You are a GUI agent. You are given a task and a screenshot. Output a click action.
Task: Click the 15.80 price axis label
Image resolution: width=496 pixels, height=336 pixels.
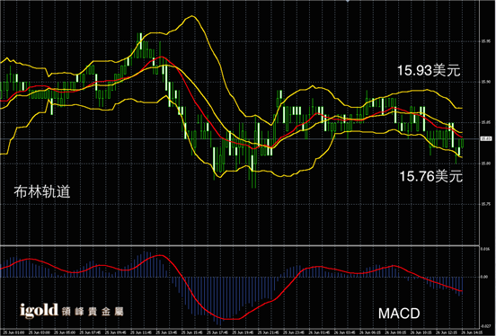[485, 164]
